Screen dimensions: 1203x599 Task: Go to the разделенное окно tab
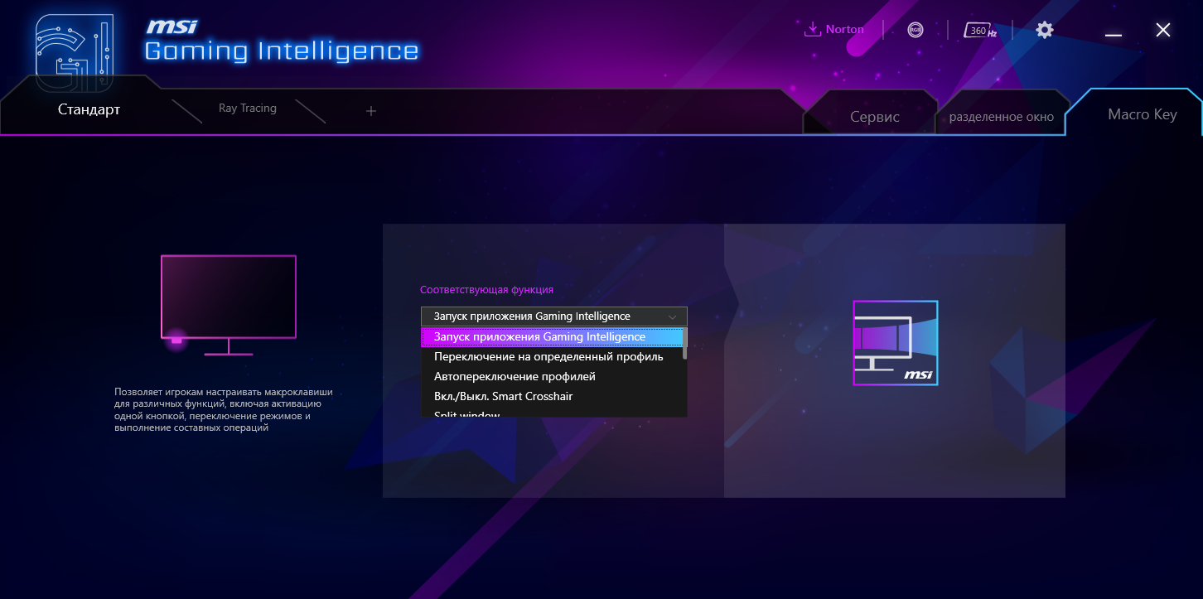(1002, 117)
